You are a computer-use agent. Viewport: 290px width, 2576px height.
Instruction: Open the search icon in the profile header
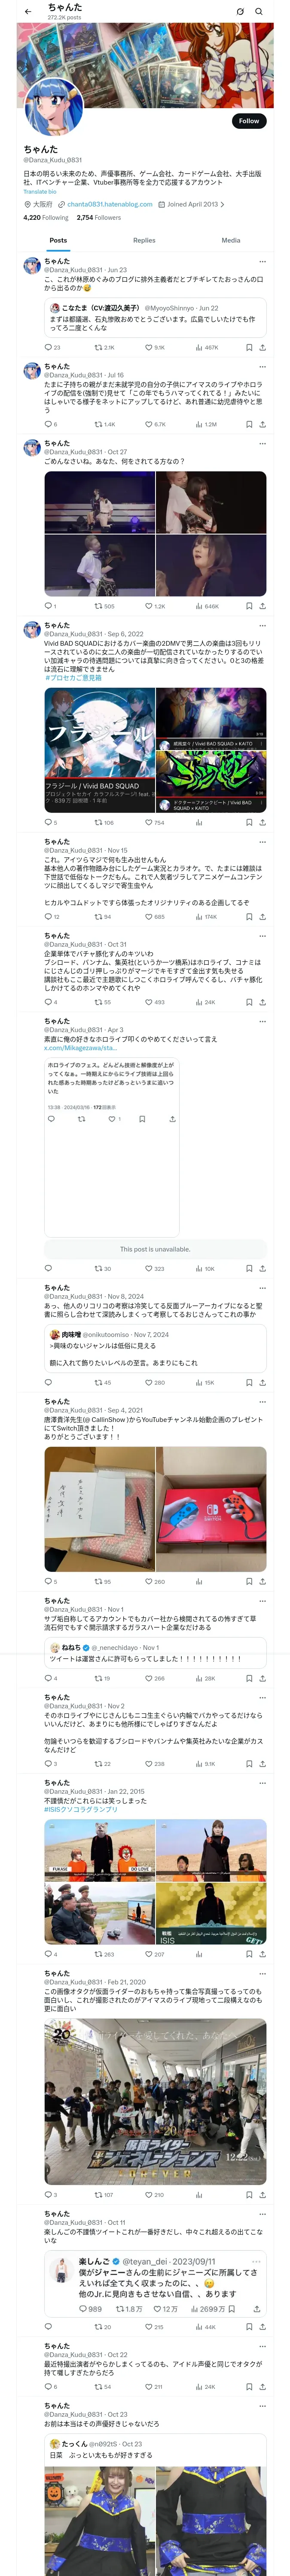(x=258, y=11)
